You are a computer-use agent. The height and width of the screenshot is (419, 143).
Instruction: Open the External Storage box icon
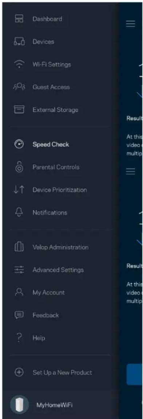[x=19, y=110]
